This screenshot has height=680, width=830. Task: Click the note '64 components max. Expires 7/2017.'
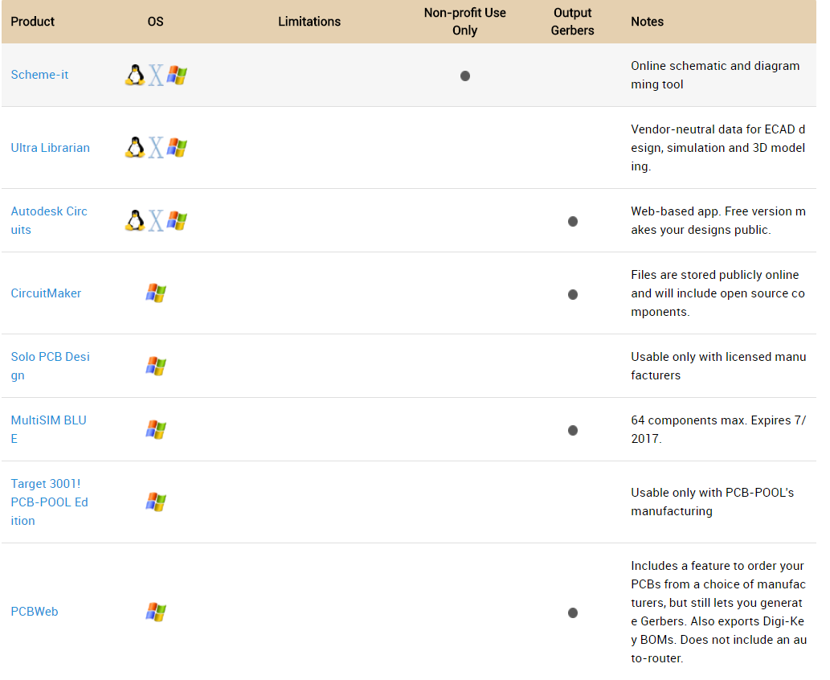[x=719, y=429]
